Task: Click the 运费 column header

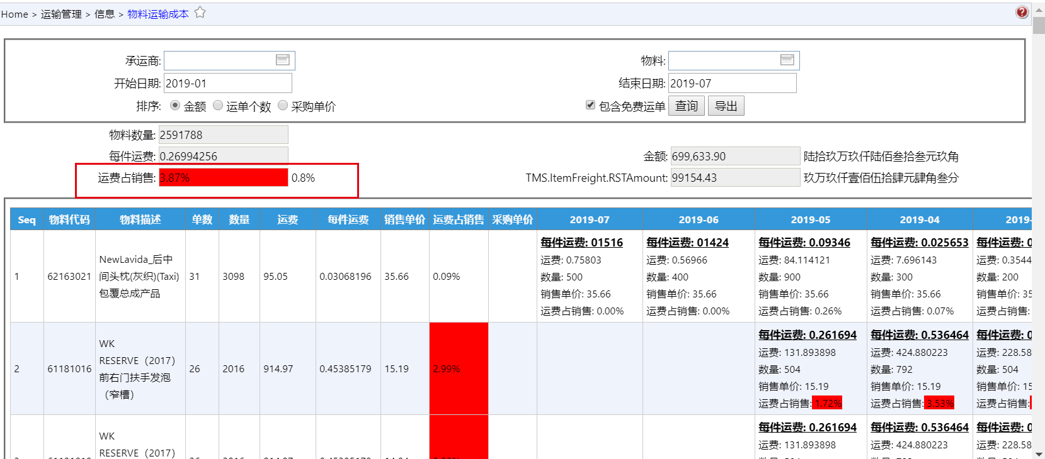Action: 288,219
